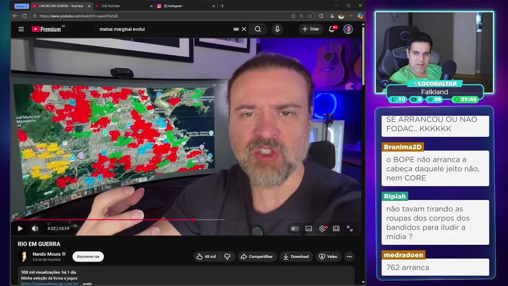Image resolution: width=508 pixels, height=286 pixels.
Task: Run search with the magnifier button
Action: point(258,29)
